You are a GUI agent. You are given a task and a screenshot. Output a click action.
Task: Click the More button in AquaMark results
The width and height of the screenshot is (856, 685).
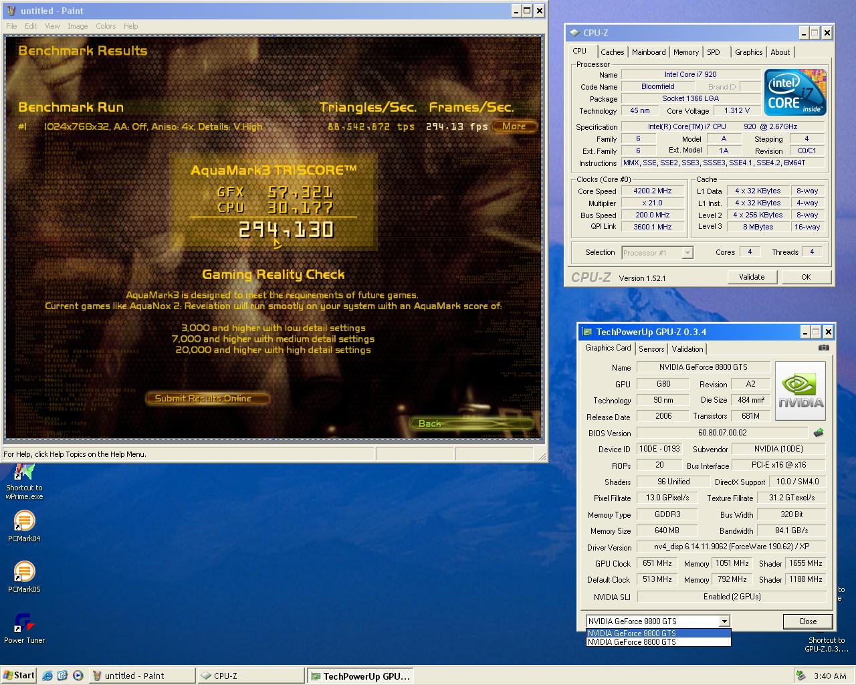[514, 126]
